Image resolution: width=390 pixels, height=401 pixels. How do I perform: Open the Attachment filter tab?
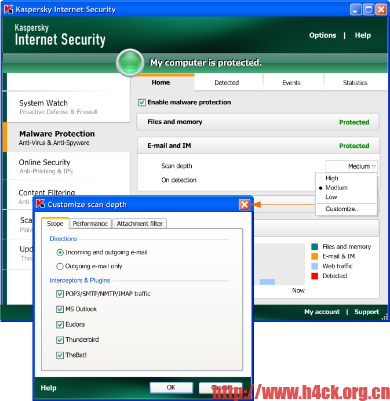140,224
